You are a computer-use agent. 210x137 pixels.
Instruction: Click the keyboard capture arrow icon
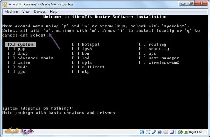[186, 132]
